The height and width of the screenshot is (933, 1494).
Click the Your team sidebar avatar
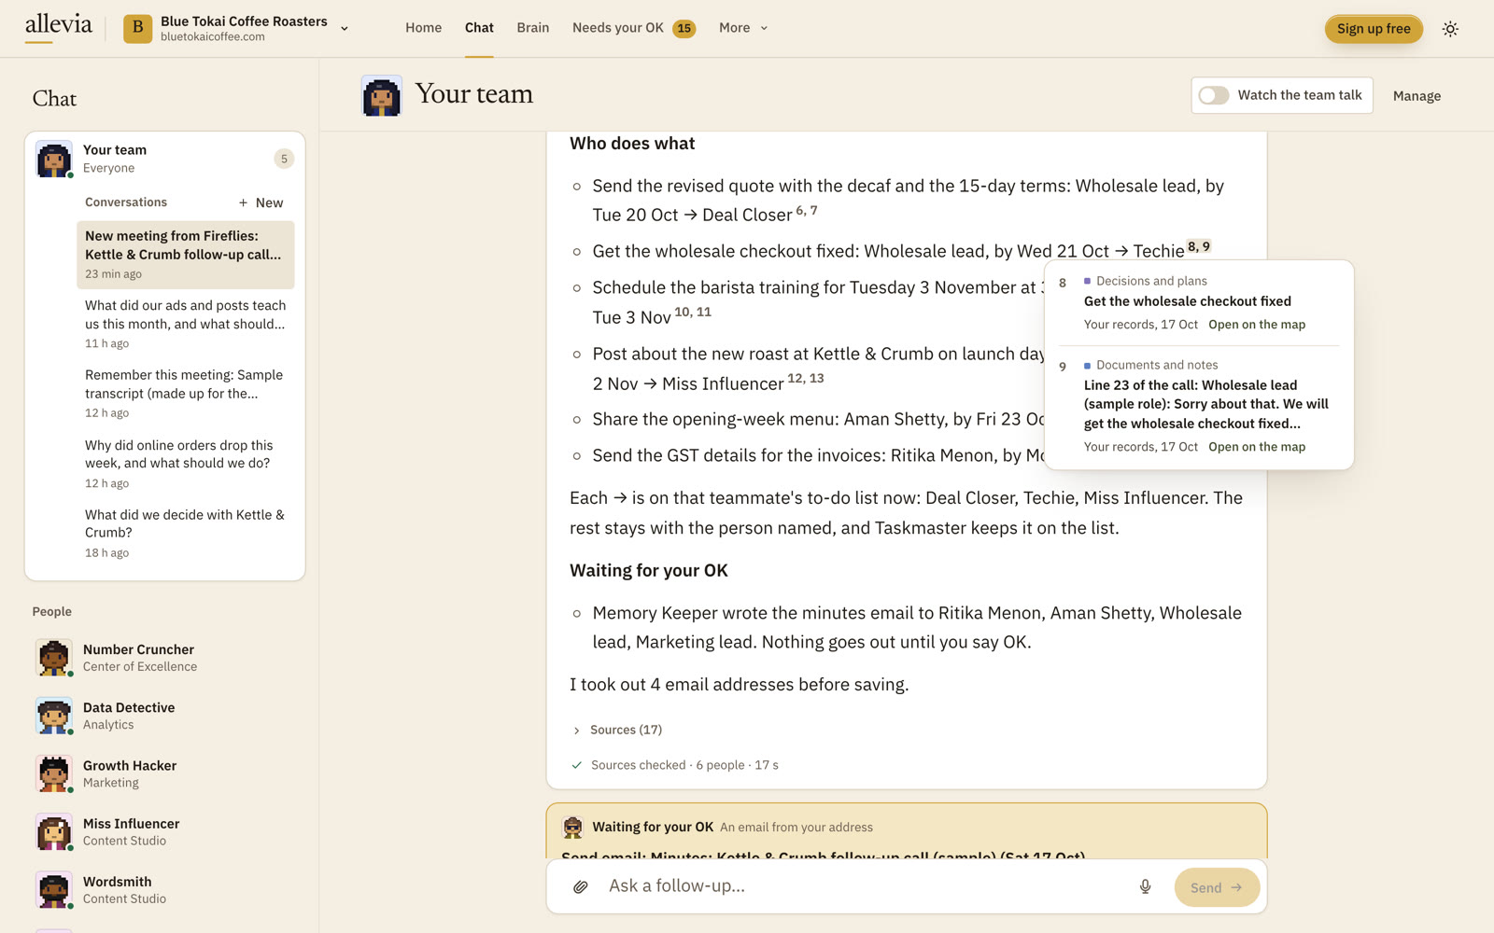(54, 159)
